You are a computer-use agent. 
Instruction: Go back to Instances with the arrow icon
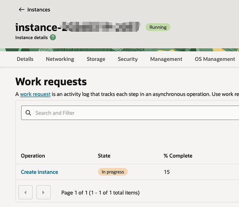22,10
